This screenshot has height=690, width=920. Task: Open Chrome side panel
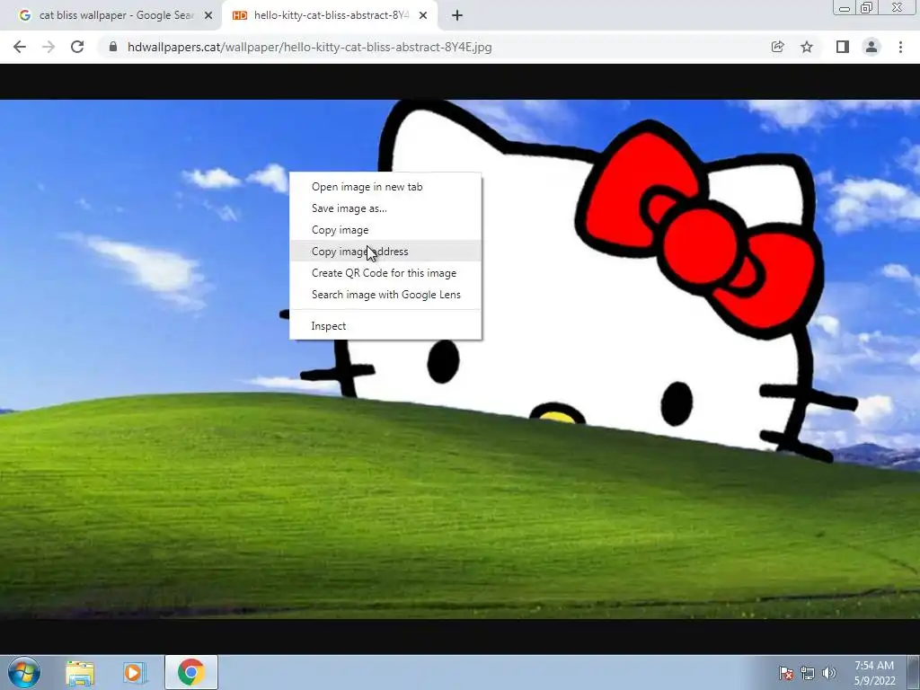[x=843, y=47]
